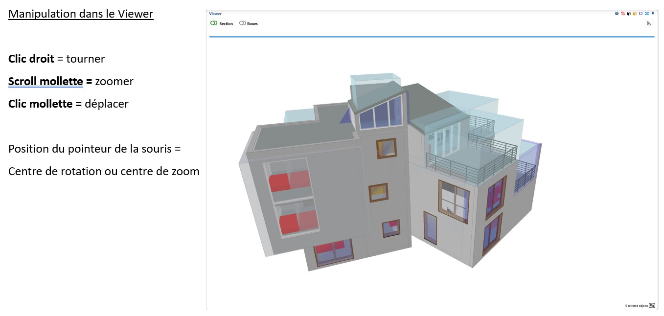Pin the Viewer panel with pushpin icon

653,14
